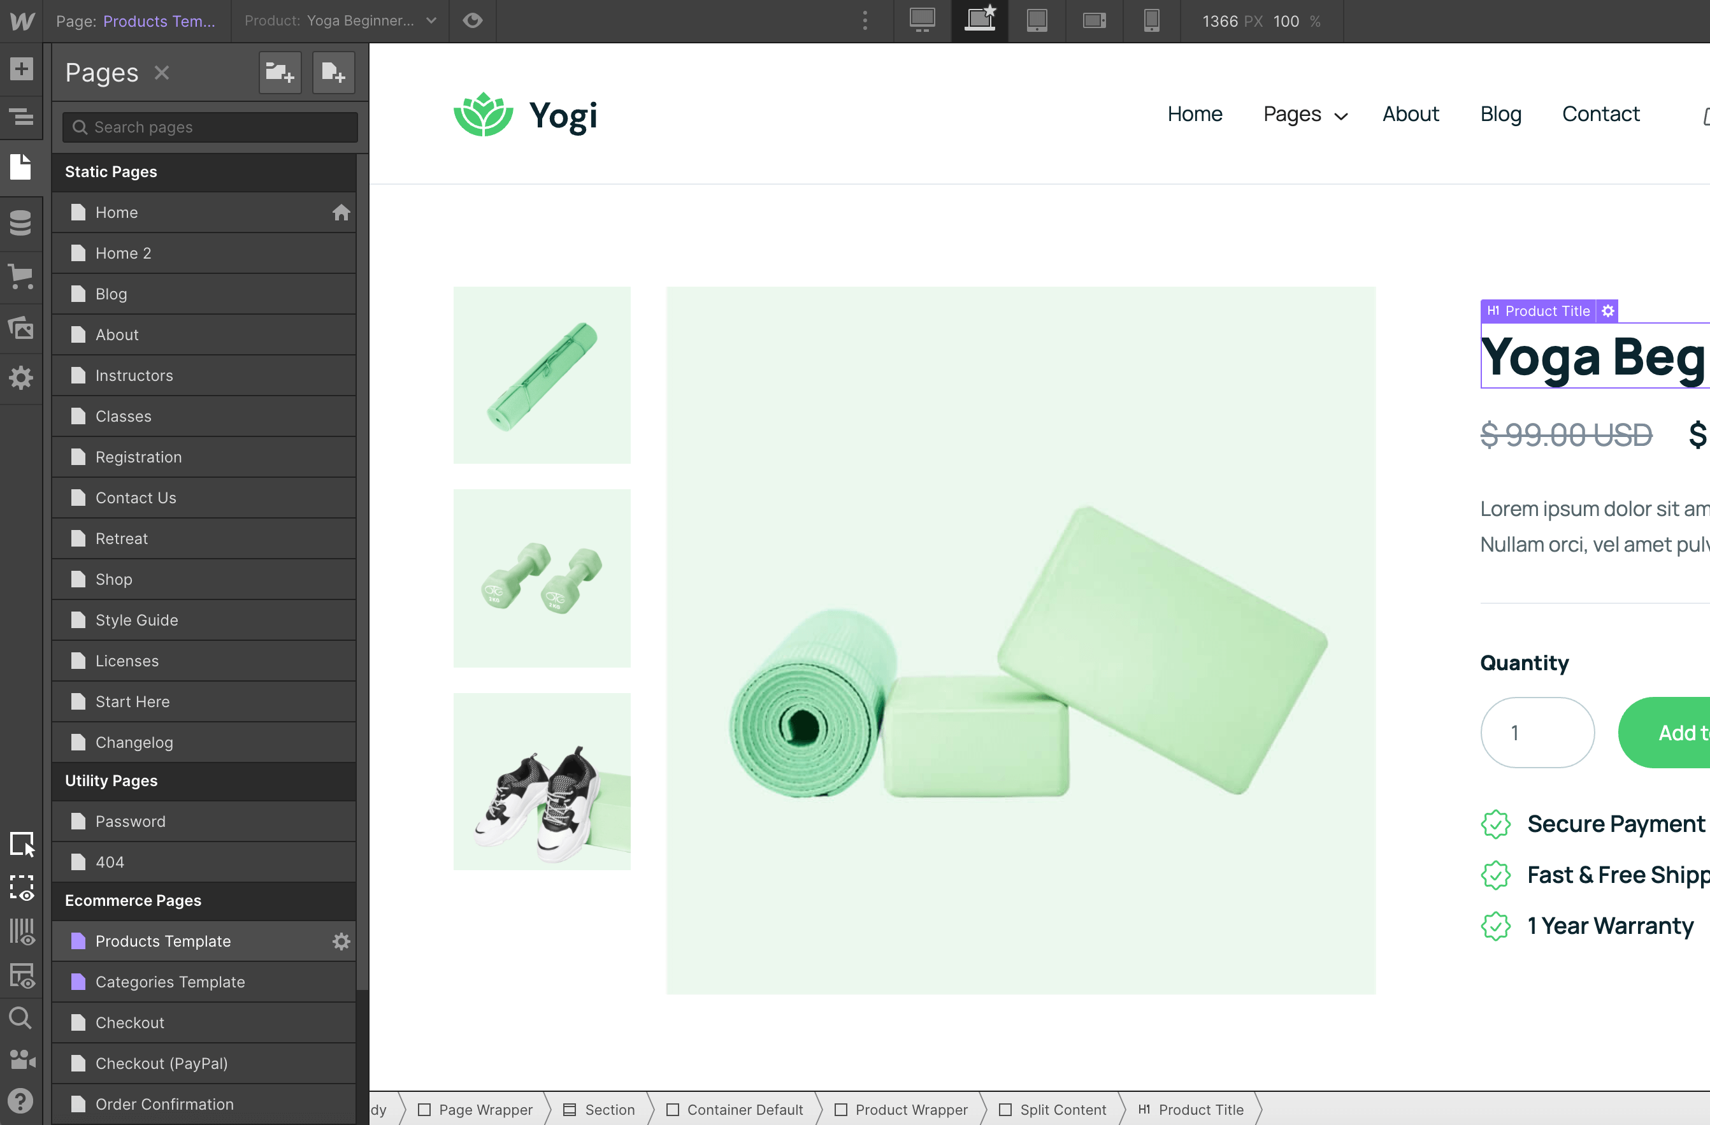Viewport: 1710px width, 1125px height.
Task: Click the create new page icon
Action: coord(333,73)
